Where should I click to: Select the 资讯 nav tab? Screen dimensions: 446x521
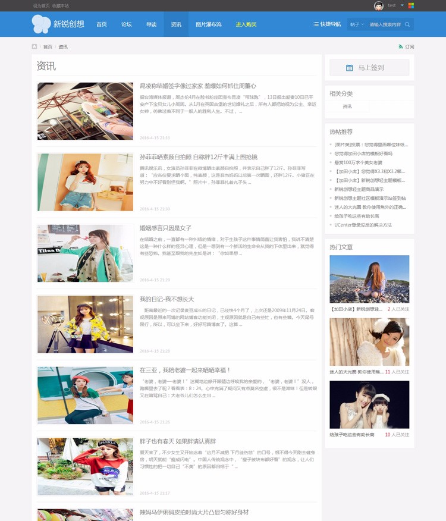click(x=176, y=24)
